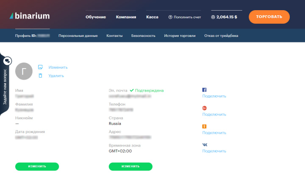Click Пополнить счет to deposit funds
This screenshot has width=305, height=175.
click(185, 17)
